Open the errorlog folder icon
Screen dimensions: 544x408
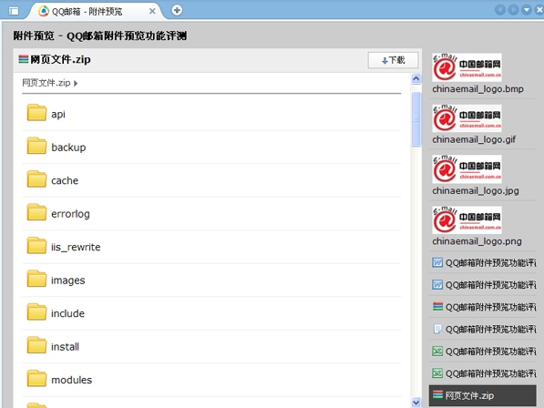tap(36, 212)
